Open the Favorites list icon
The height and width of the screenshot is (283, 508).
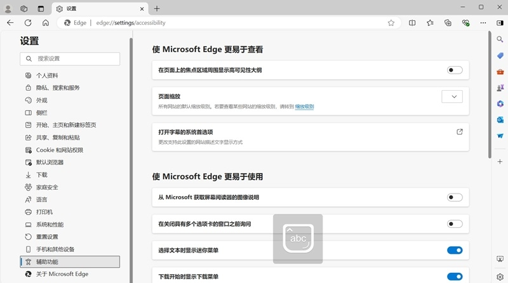point(430,23)
